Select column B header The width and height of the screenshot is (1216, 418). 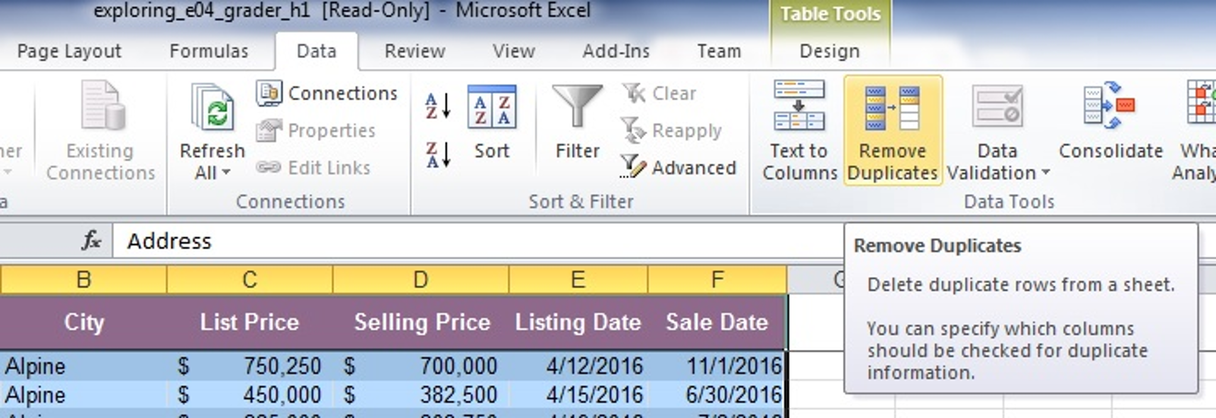pyautogui.click(x=83, y=279)
